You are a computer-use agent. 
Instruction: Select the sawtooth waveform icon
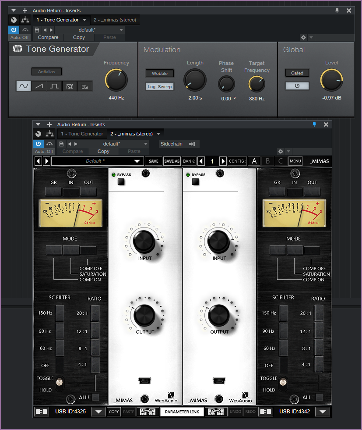coord(39,86)
